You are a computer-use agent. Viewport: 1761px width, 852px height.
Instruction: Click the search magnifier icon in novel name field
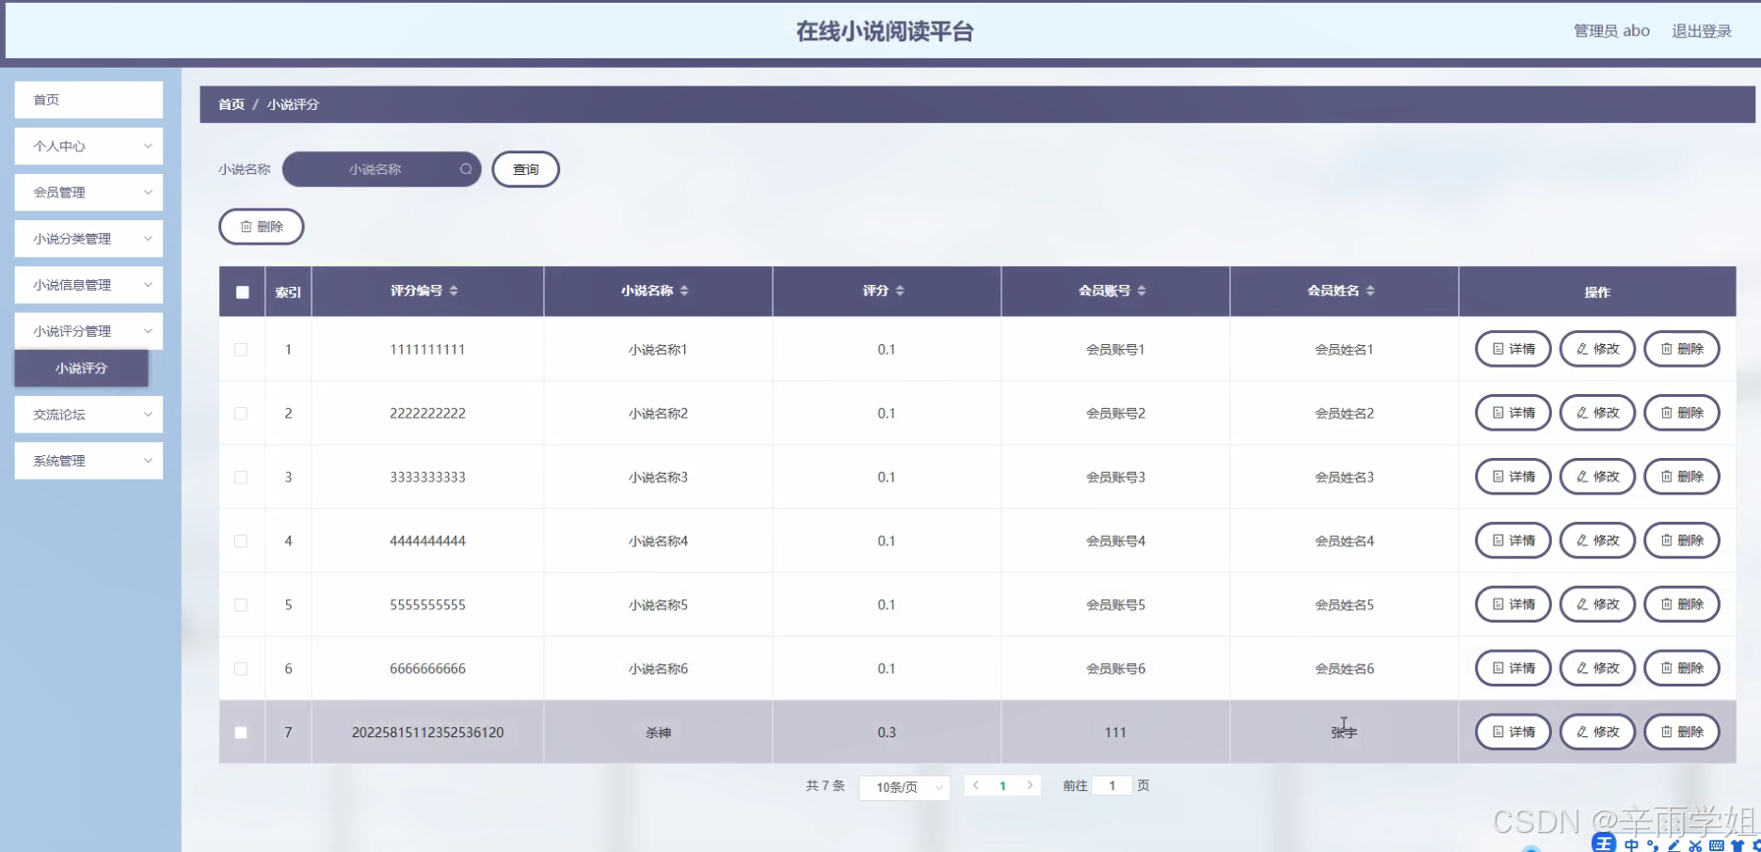465,169
